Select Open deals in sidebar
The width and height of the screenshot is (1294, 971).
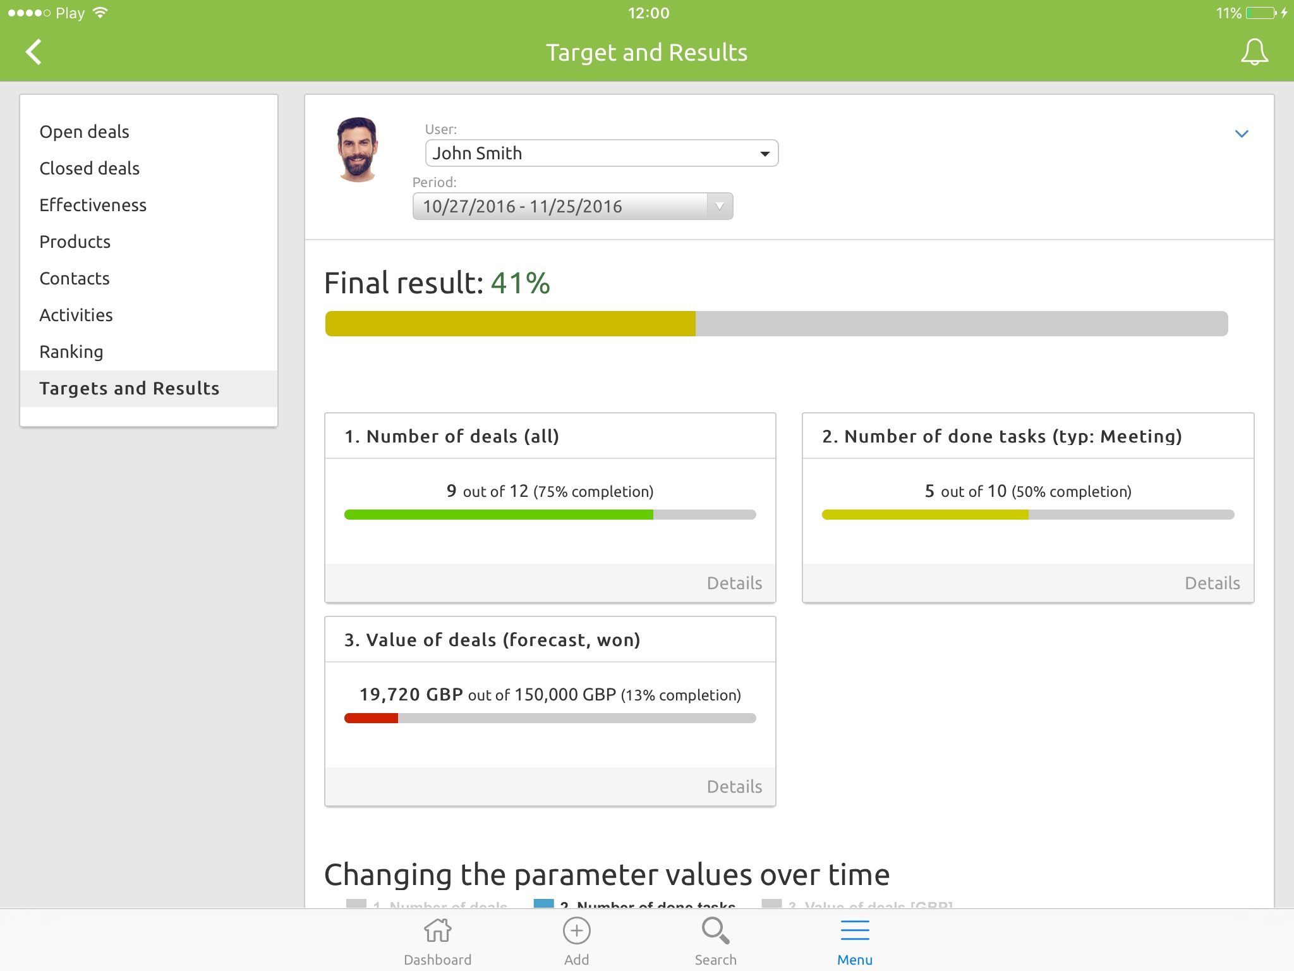84,132
